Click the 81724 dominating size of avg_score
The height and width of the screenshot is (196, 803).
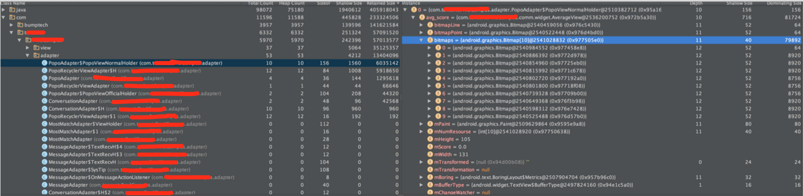(792, 17)
